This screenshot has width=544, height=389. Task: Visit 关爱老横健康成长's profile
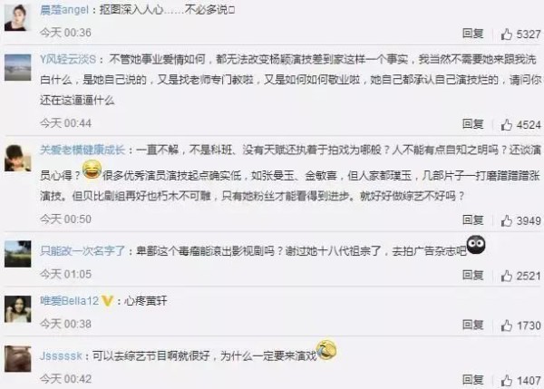pyautogui.click(x=83, y=150)
